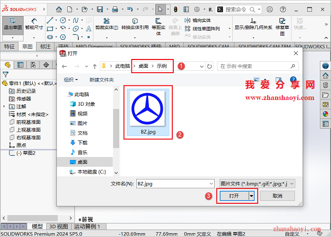Image resolution: width=331 pixels, height=237 pixels.
Task: Click the 取消 button
Action: 277,196
